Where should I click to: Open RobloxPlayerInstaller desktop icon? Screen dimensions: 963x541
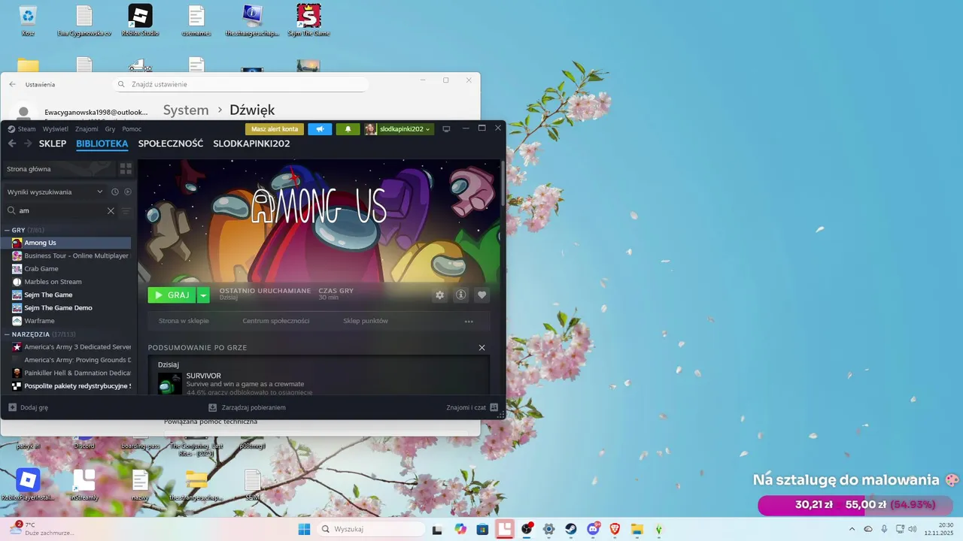coord(28,484)
